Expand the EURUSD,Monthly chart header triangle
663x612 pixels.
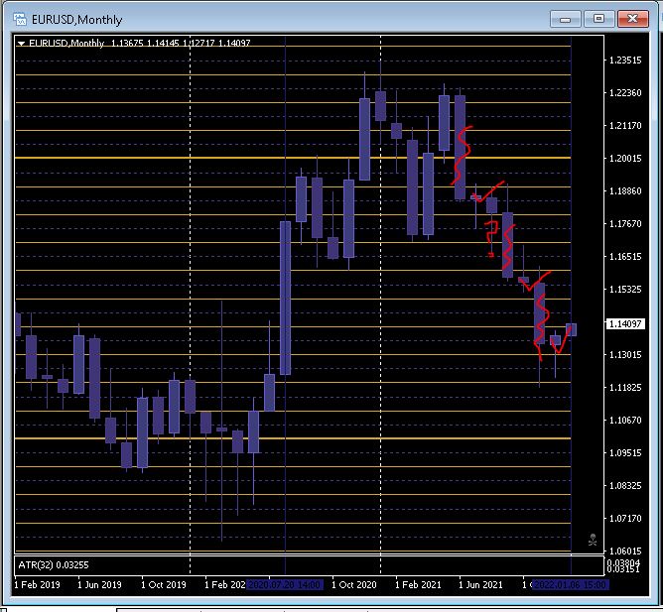coord(21,43)
